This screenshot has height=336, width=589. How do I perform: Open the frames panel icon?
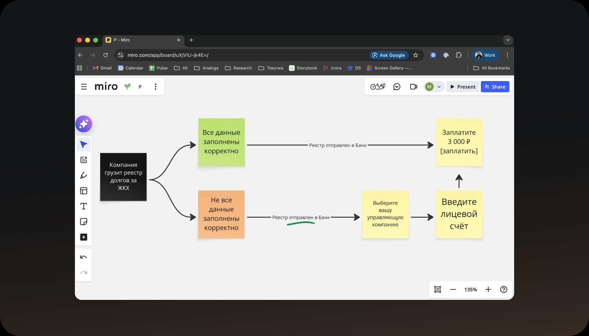[438, 289]
